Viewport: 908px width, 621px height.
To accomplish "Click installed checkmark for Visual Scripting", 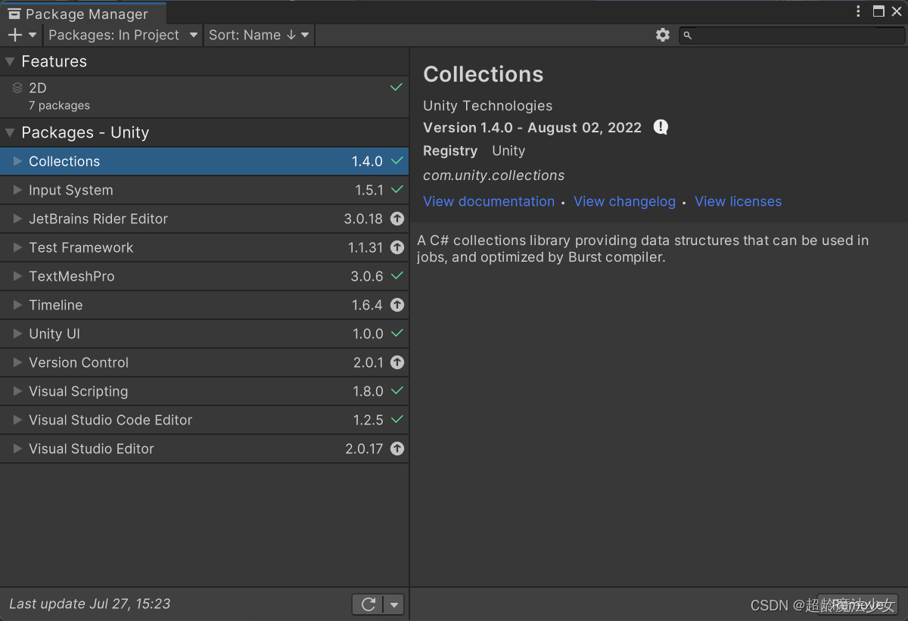I will tap(397, 391).
